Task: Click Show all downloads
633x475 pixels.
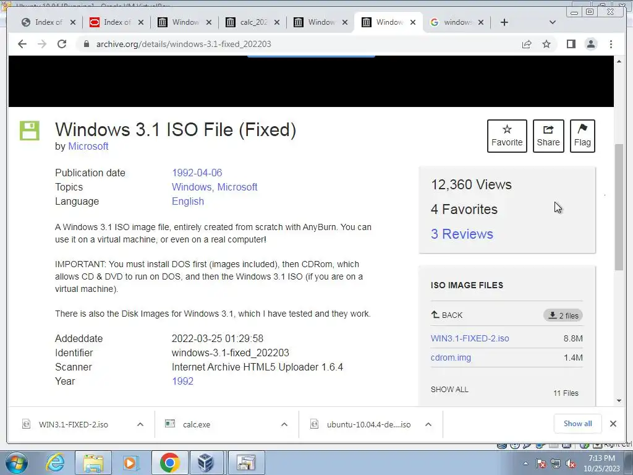Action: click(x=578, y=424)
